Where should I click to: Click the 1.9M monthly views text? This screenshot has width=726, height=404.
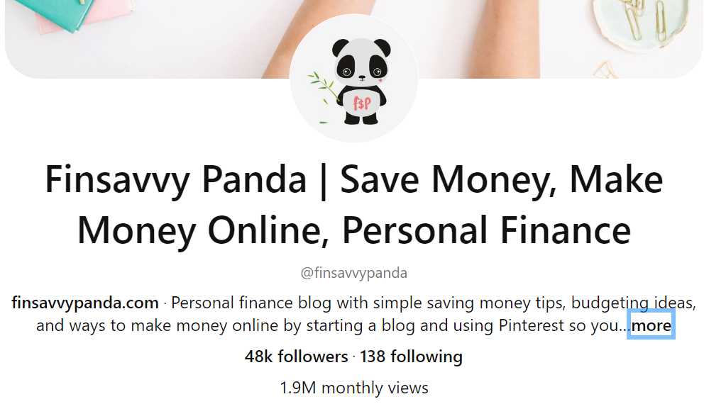[x=354, y=388]
